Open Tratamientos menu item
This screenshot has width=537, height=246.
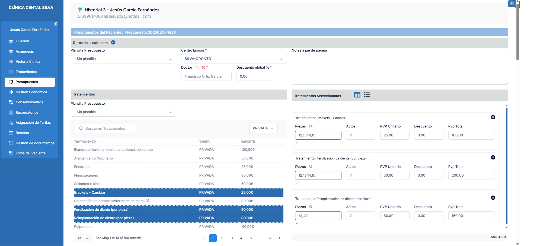30,72
